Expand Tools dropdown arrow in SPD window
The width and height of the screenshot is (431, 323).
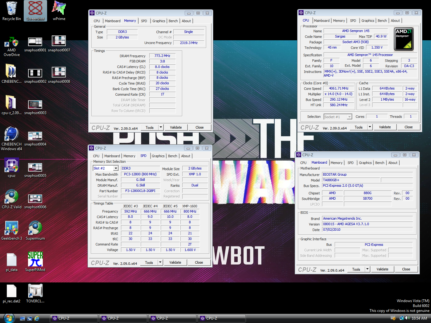coord(160,262)
